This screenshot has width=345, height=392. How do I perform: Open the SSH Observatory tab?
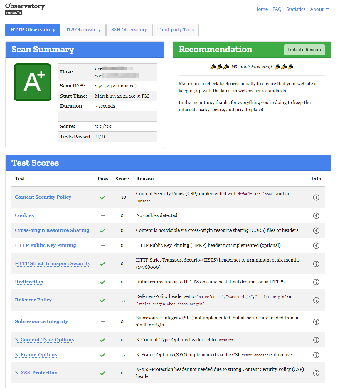[x=129, y=30]
